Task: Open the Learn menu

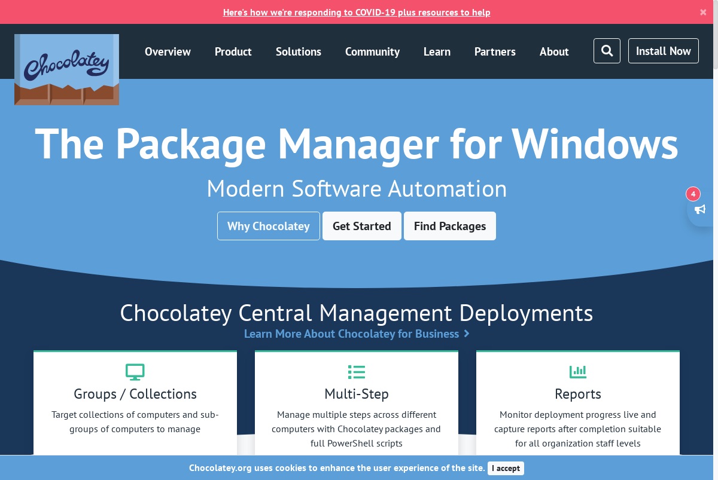Action: pos(437,51)
